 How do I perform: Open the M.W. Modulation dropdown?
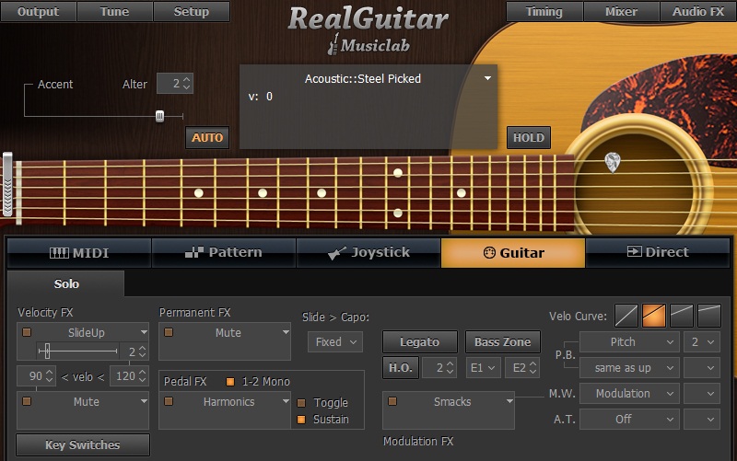(x=629, y=394)
